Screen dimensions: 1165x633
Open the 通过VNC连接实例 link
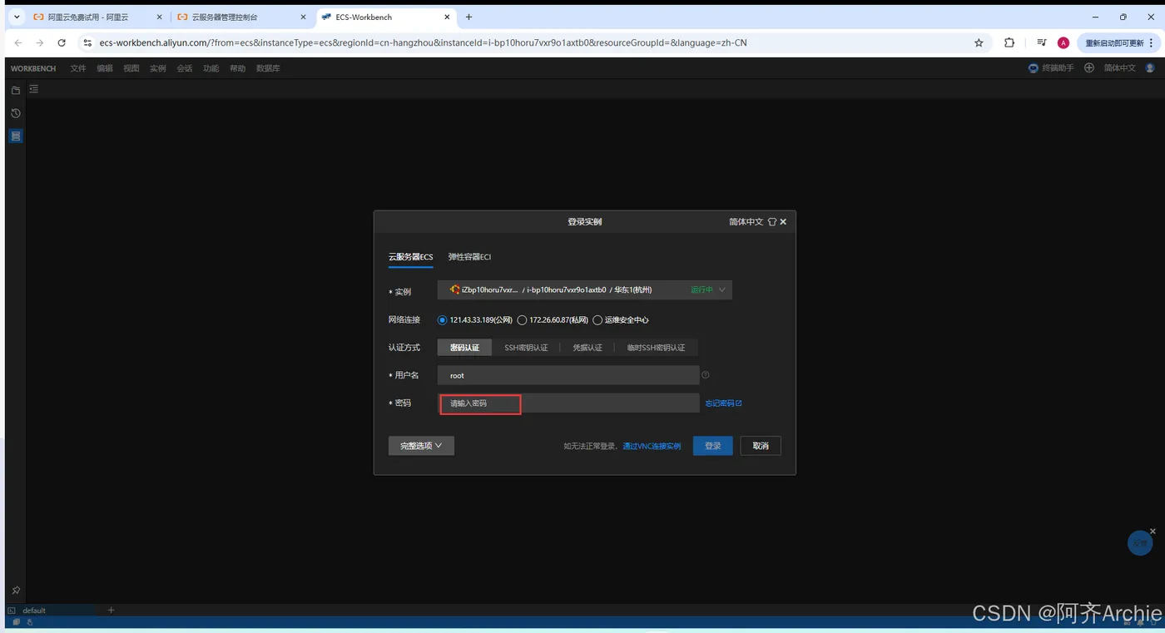tap(652, 447)
